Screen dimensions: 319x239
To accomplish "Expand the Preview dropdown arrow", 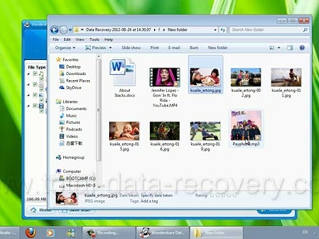I will click(110, 48).
